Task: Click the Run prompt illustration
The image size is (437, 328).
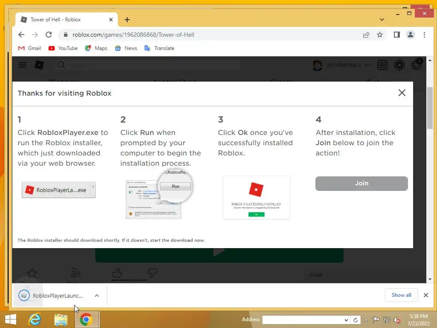Action: click(159, 194)
